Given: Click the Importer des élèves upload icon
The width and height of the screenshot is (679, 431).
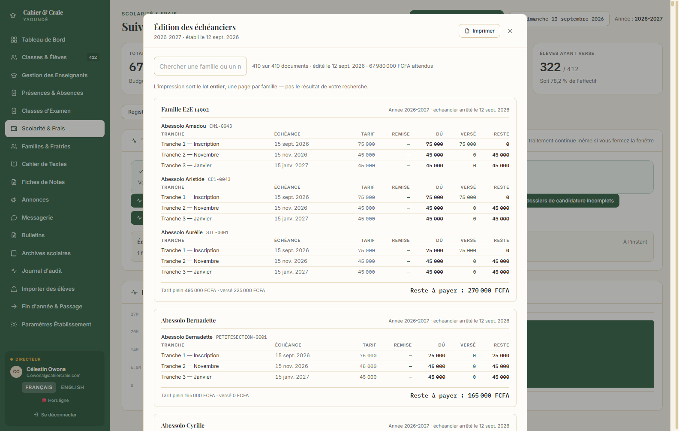Looking at the screenshot, I should coord(14,289).
